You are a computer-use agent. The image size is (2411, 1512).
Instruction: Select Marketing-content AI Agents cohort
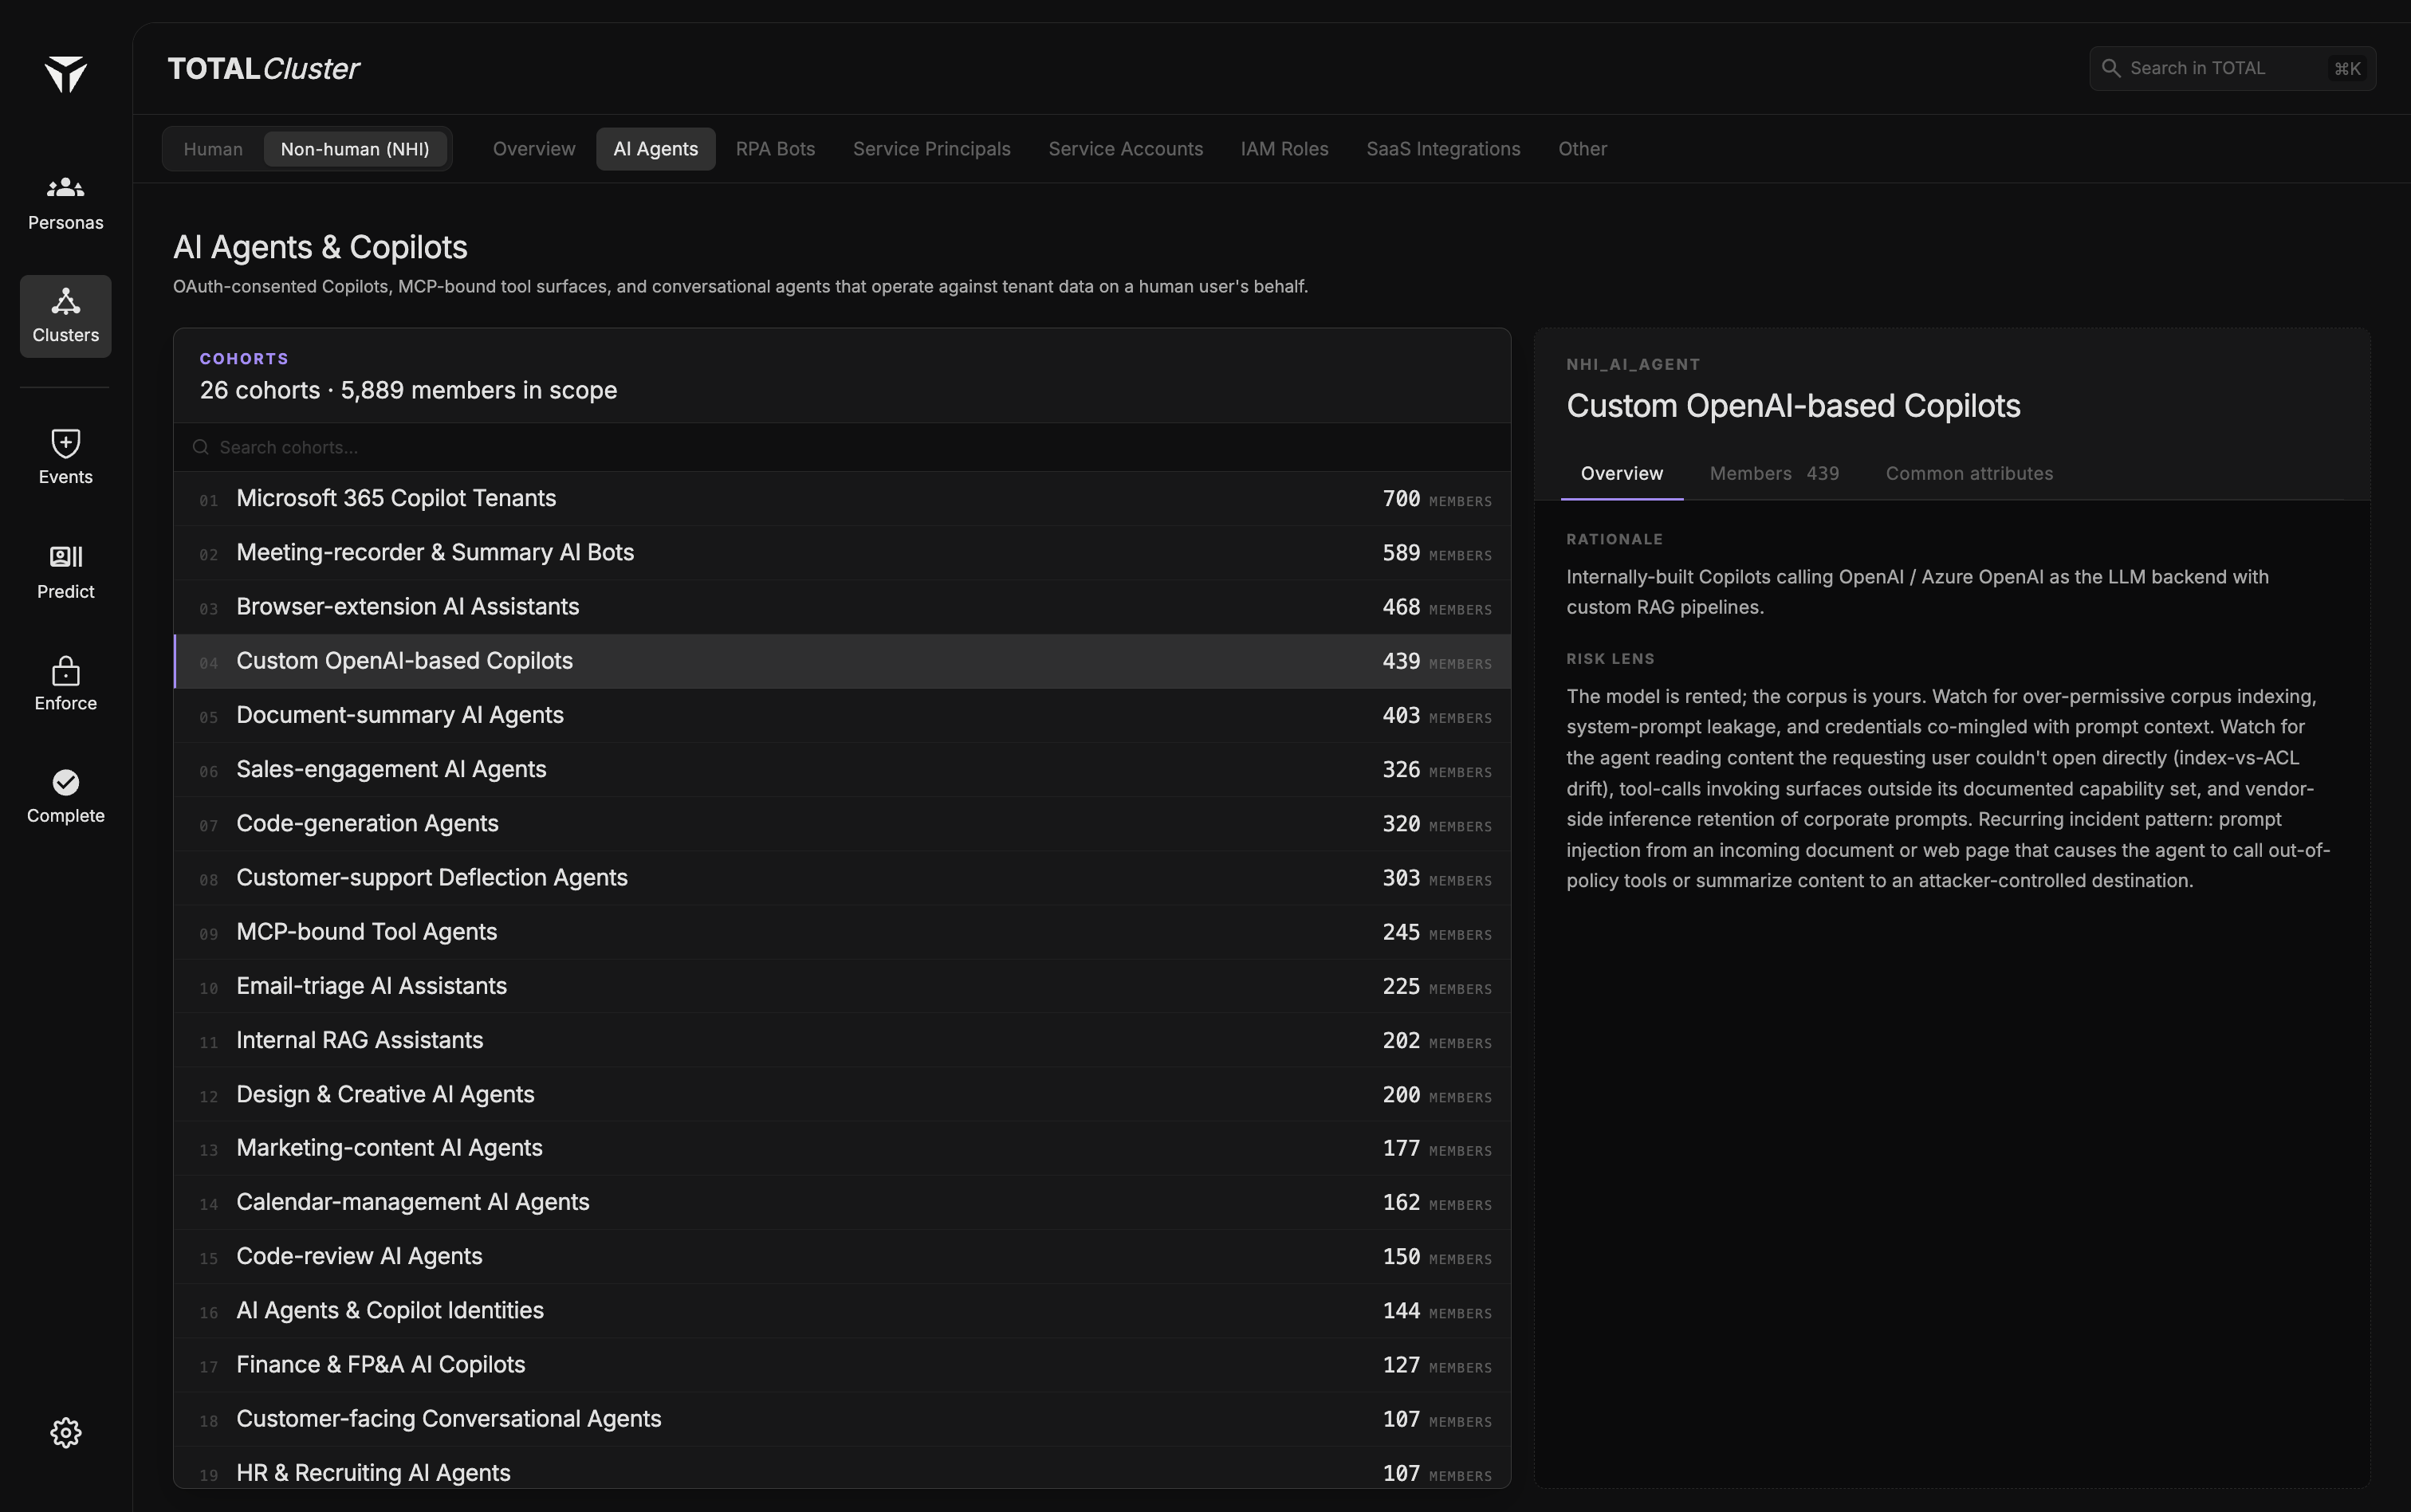[842, 1148]
